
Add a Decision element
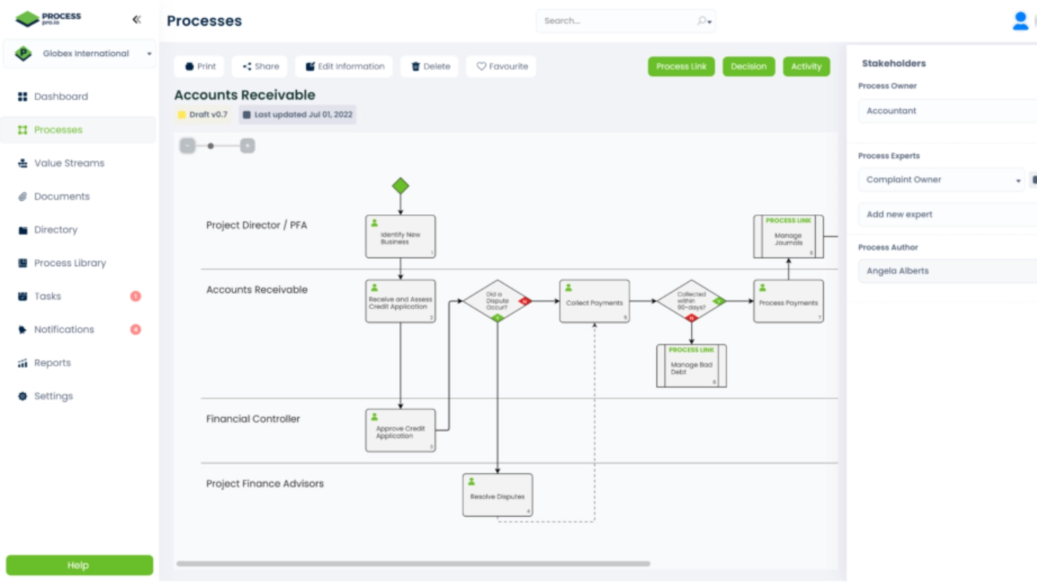pos(749,66)
